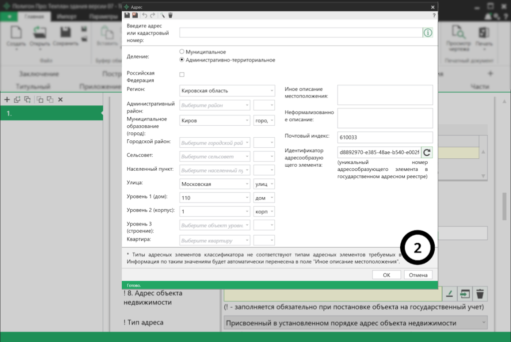Image resolution: width=511 pixels, height=342 pixels.
Task: Open the Административный район dropdown
Action: click(x=215, y=105)
